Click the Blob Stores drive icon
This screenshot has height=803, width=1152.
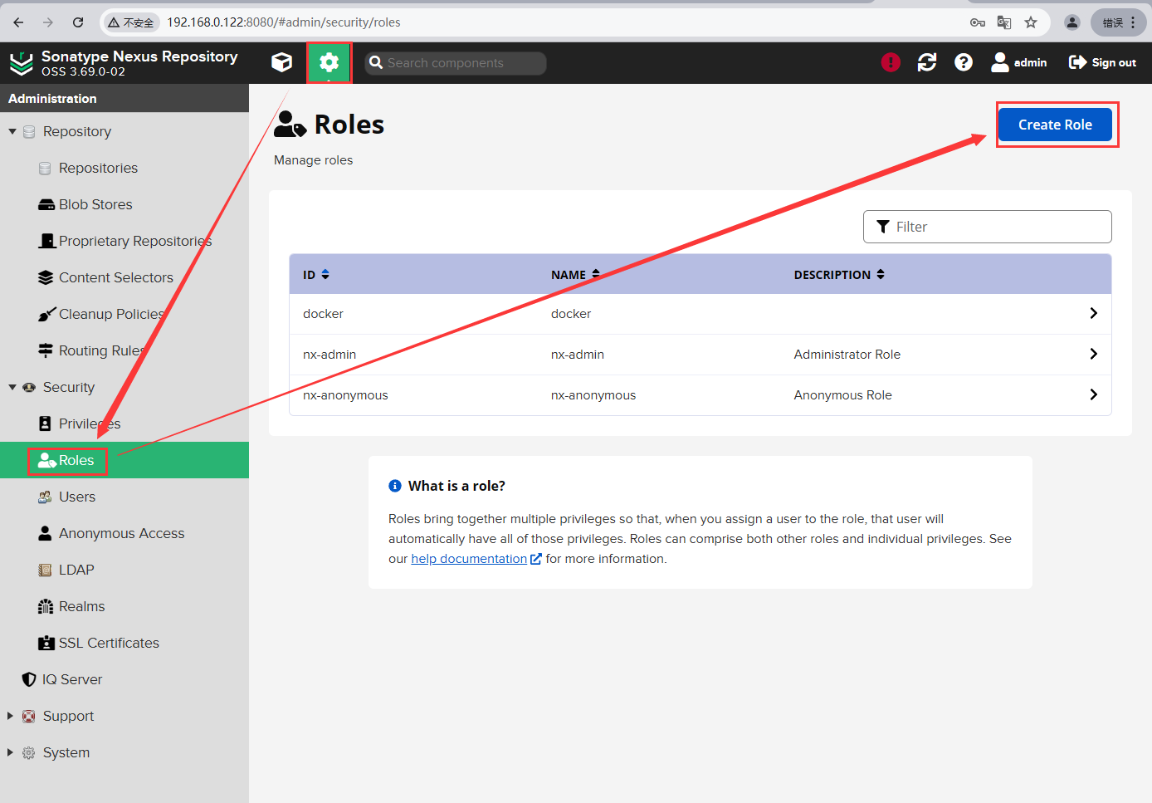pyautogui.click(x=46, y=204)
